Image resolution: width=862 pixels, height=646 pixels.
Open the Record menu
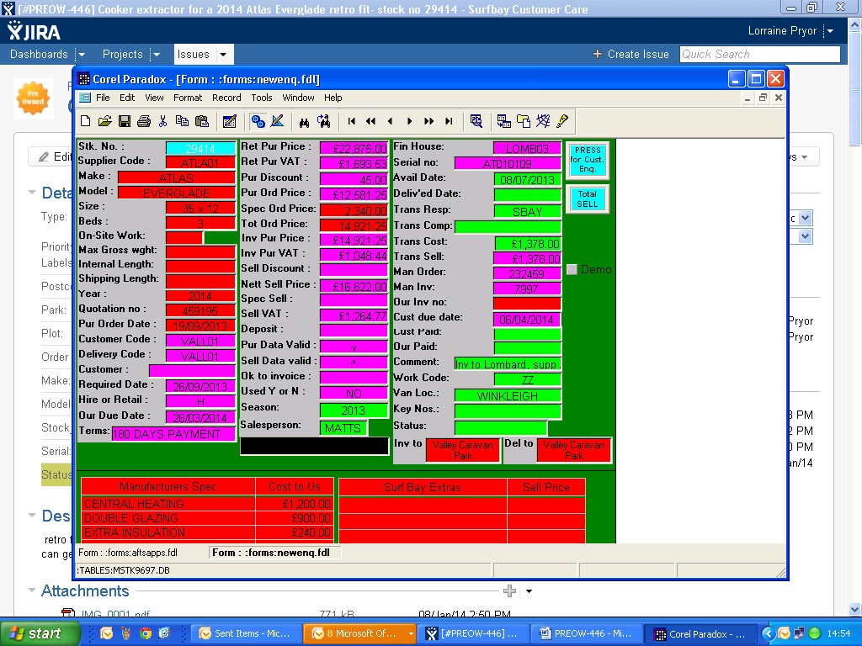tap(226, 98)
